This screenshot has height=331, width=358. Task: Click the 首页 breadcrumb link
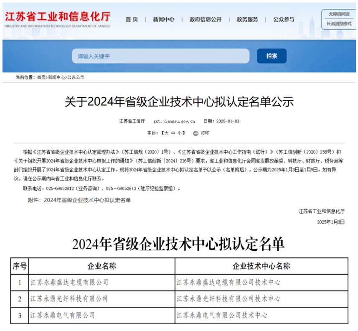click(41, 77)
